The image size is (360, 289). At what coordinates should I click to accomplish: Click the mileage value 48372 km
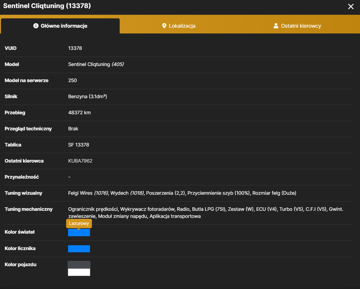80,113
